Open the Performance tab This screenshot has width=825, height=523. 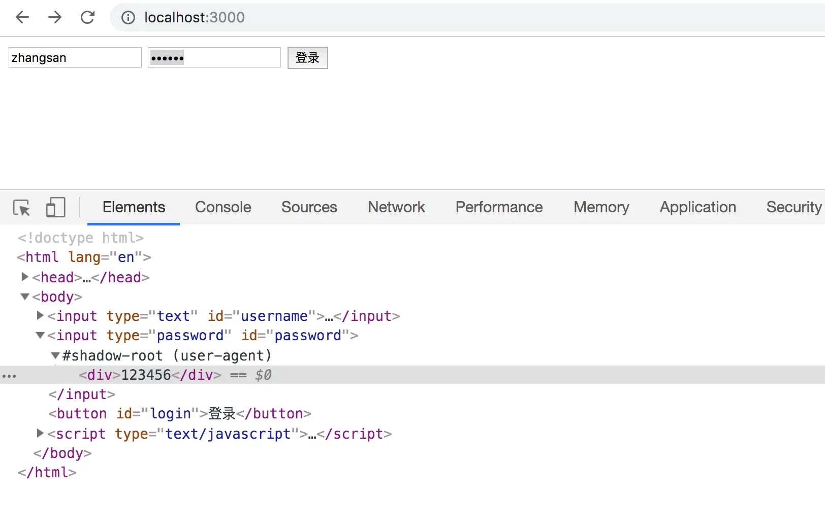tap(499, 207)
